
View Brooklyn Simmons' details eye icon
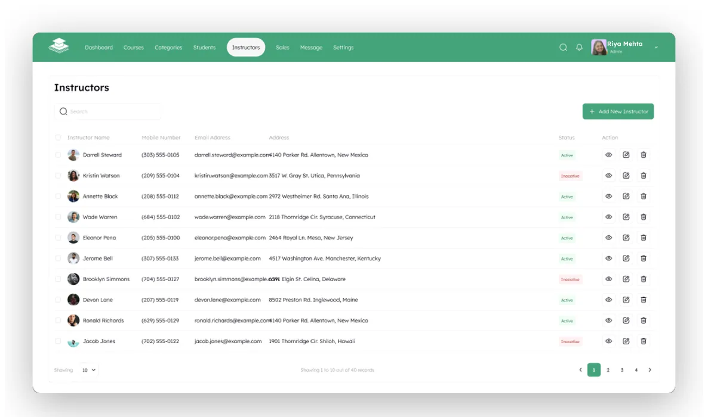[x=609, y=279]
